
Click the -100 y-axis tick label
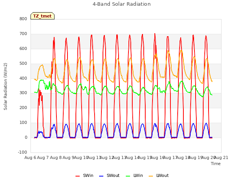22,152
